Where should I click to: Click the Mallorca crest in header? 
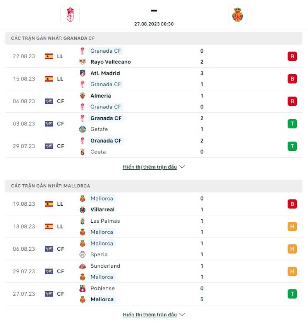[x=238, y=15]
